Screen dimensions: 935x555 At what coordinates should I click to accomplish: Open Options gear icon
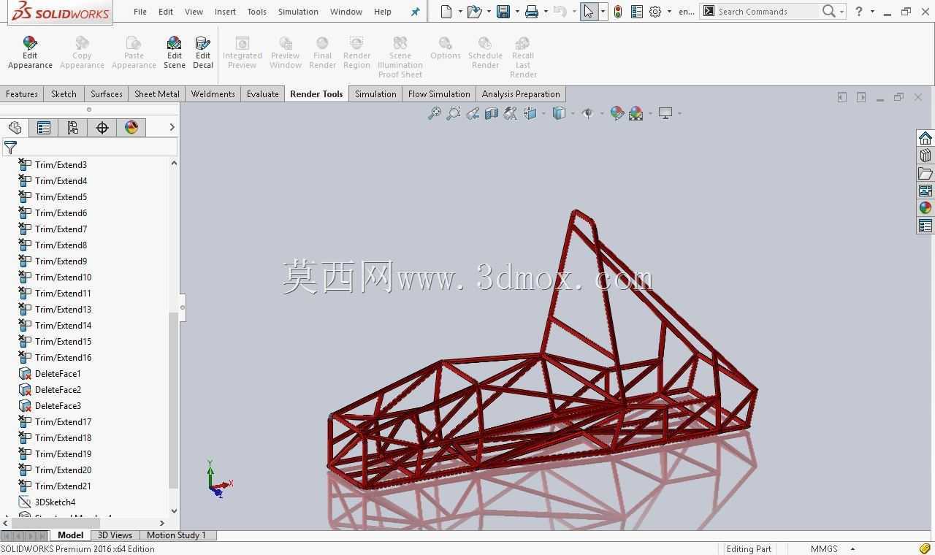click(x=655, y=11)
